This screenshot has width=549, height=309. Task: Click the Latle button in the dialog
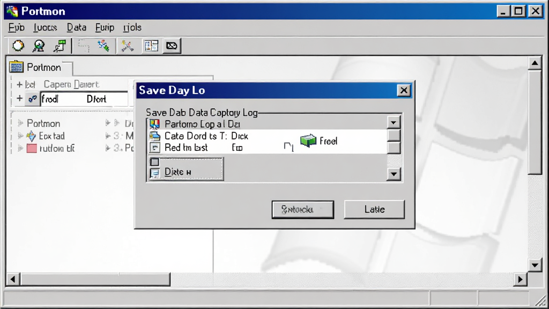tap(374, 210)
